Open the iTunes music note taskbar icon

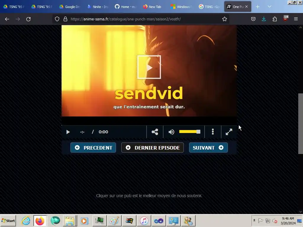tap(144, 220)
